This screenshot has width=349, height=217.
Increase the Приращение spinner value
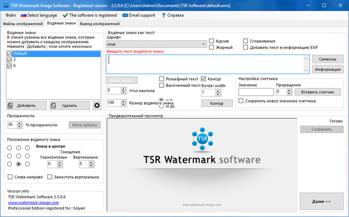[x=289, y=91]
